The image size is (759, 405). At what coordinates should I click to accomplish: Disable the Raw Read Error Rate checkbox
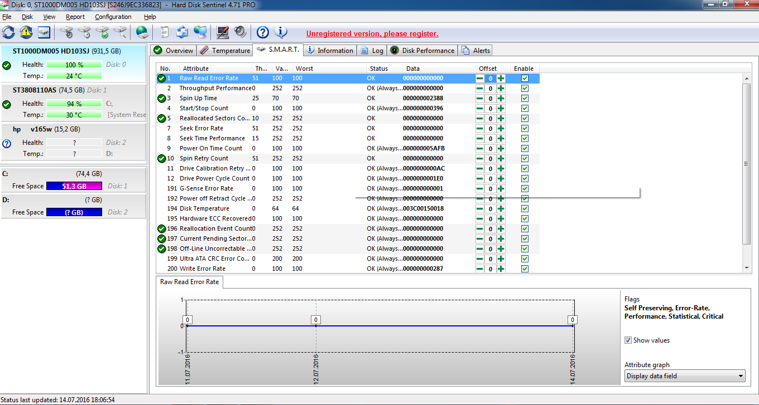click(525, 79)
